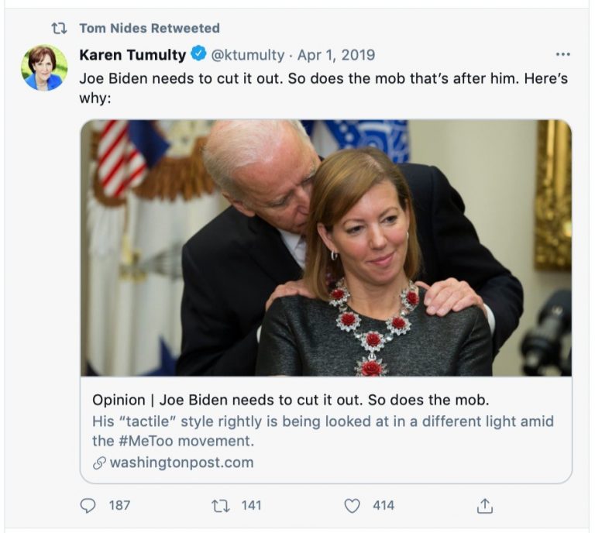Click the 141 retweets count

[x=251, y=506]
